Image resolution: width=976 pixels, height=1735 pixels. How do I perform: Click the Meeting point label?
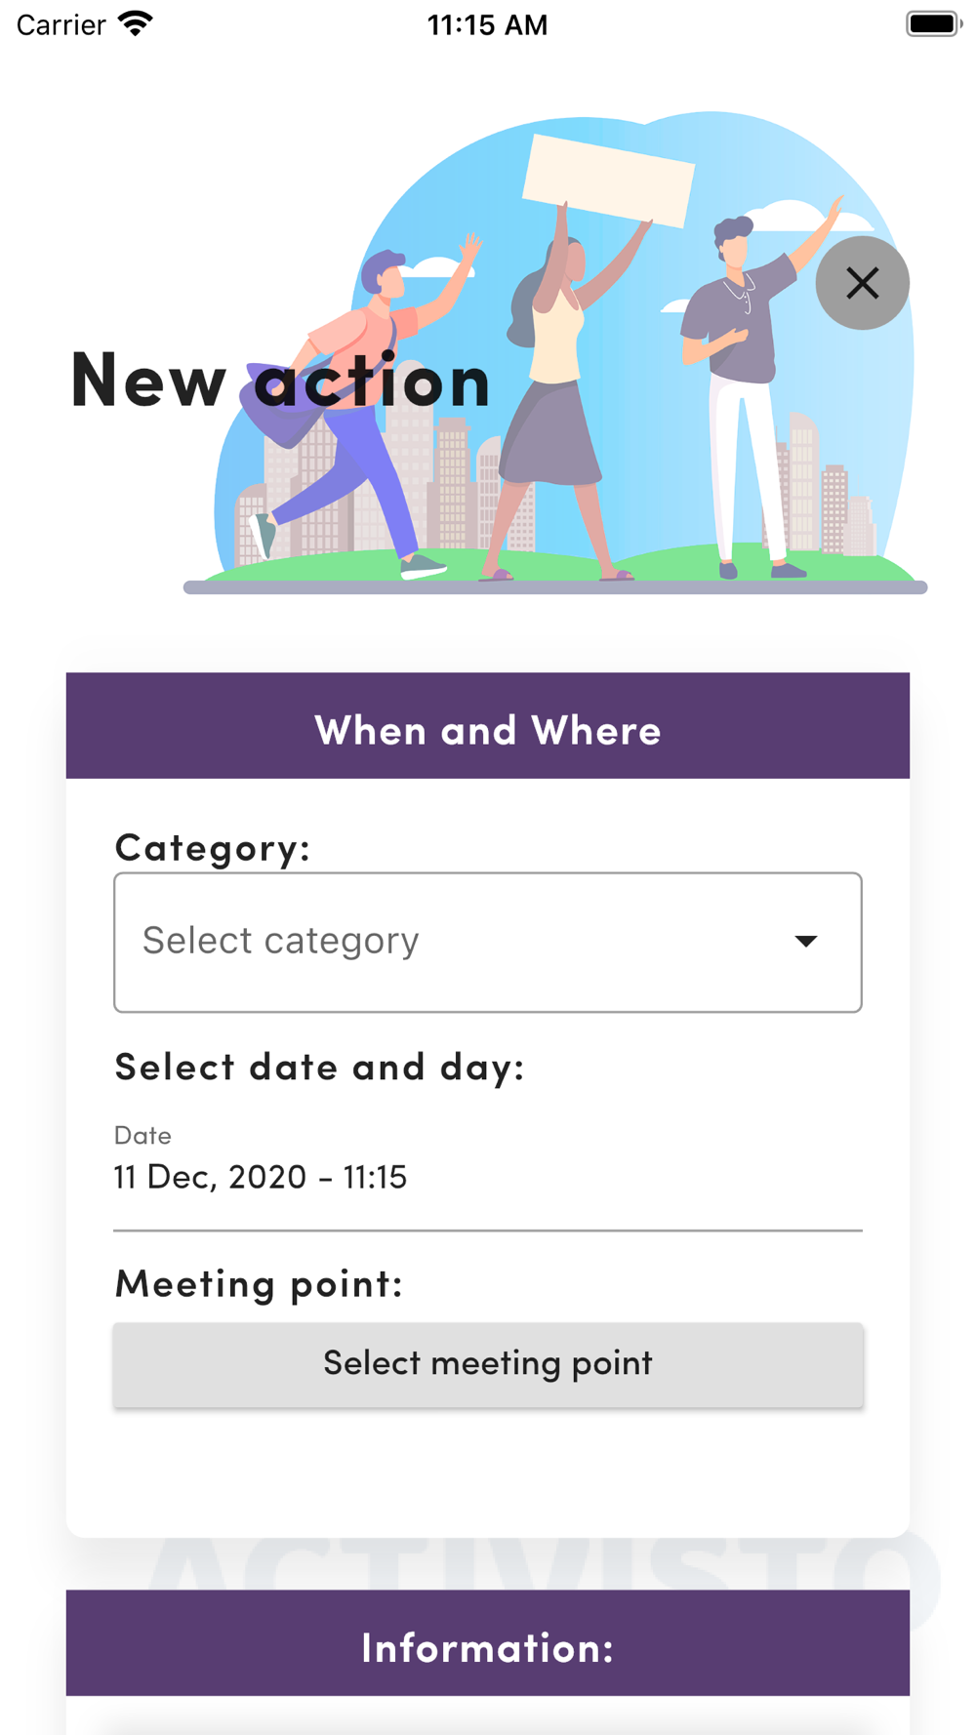(x=260, y=1283)
